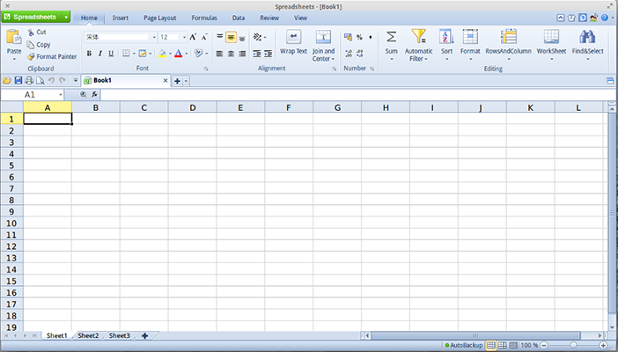Apply comma style number format
The image size is (618, 352).
coord(370,38)
